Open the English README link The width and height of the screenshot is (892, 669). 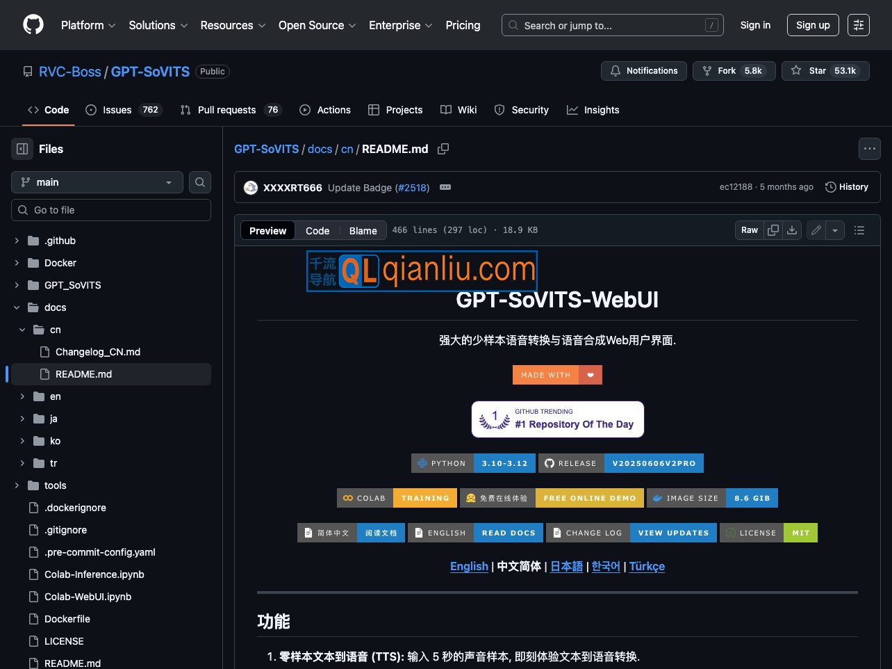click(469, 566)
